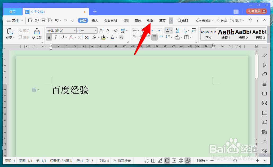Click the full screen icon in status bar
The width and height of the screenshot is (273, 167).
[x=147, y=160]
